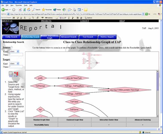Expand the address bar dropdown arrow
Viewport: 163px width, 134px height.
(x=143, y=14)
